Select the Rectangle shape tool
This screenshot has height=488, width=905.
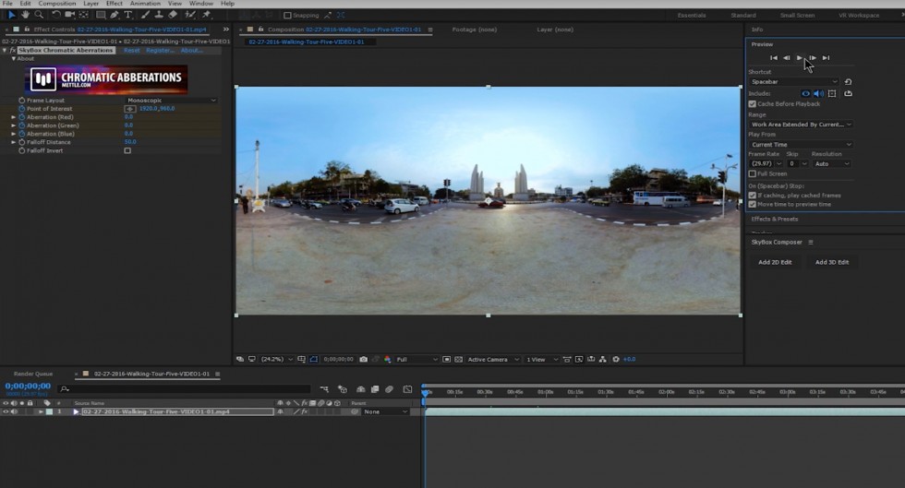100,15
